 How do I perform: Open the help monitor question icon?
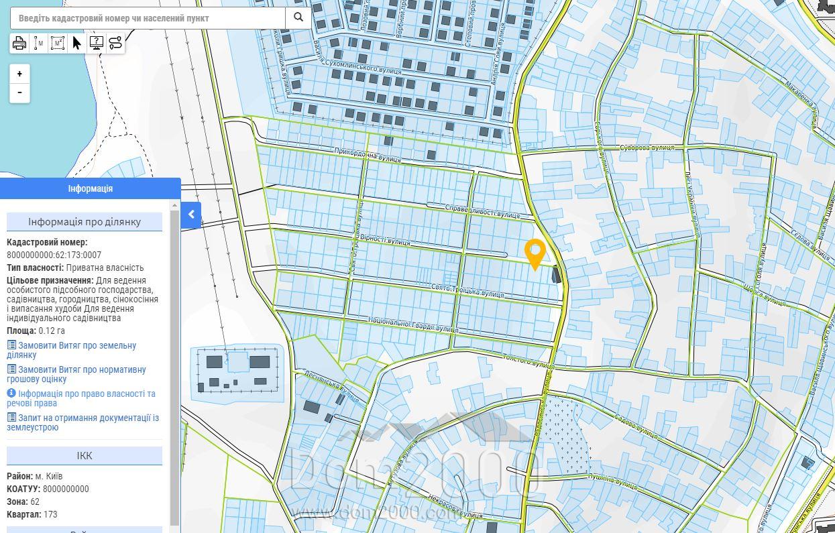point(97,44)
